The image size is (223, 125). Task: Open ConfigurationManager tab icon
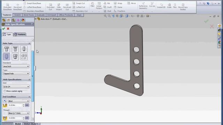(13, 20)
